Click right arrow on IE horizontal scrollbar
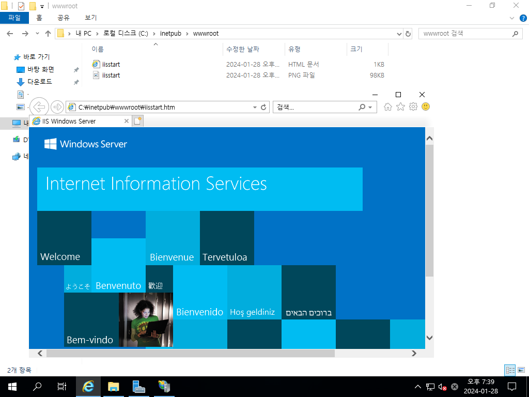The image size is (529, 397). [x=414, y=353]
